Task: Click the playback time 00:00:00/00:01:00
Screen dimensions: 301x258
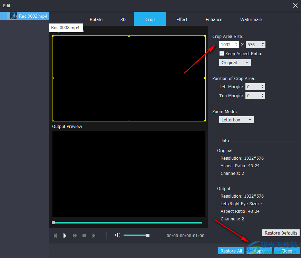Action: click(x=185, y=236)
